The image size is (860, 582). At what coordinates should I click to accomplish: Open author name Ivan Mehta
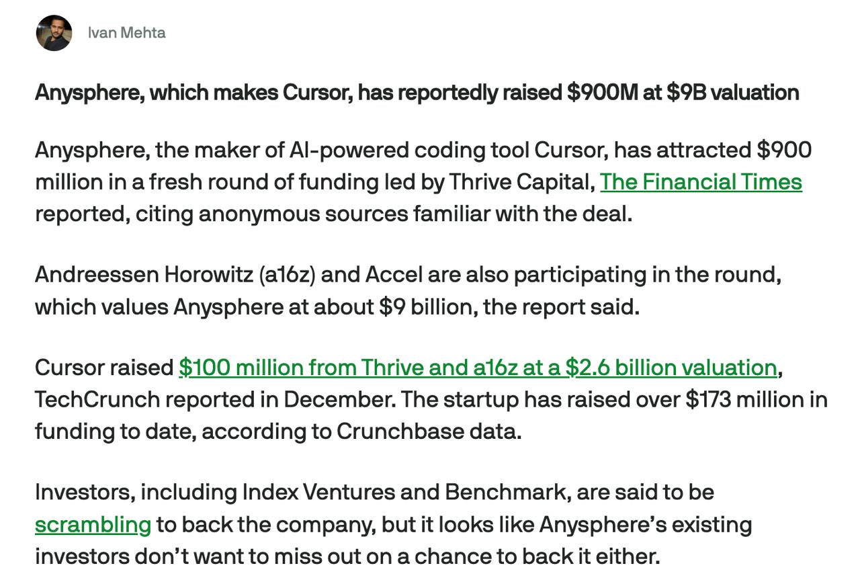click(x=126, y=33)
